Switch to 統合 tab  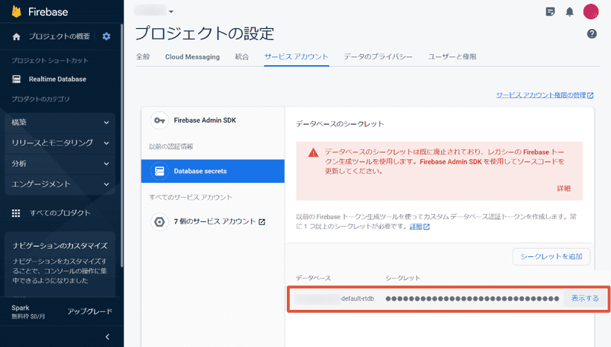click(x=242, y=56)
